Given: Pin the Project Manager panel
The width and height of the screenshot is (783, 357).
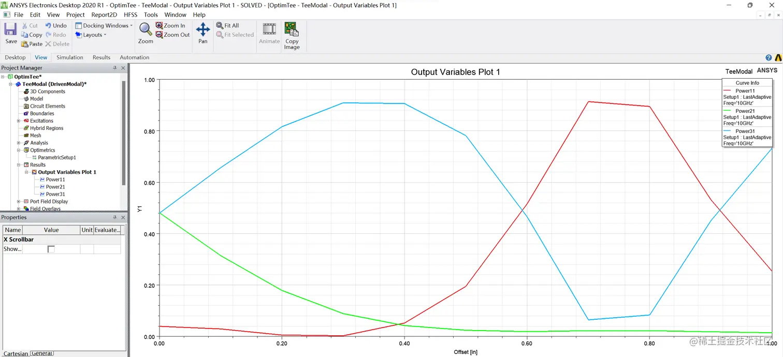Looking at the screenshot, I should [115, 68].
